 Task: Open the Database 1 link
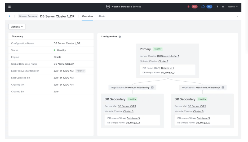[167, 68]
